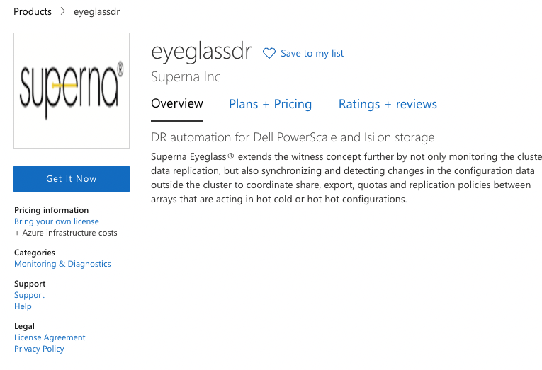The height and width of the screenshot is (370, 542).
Task: Click the Superna Eyeglass description paragraph
Action: pyautogui.click(x=346, y=178)
